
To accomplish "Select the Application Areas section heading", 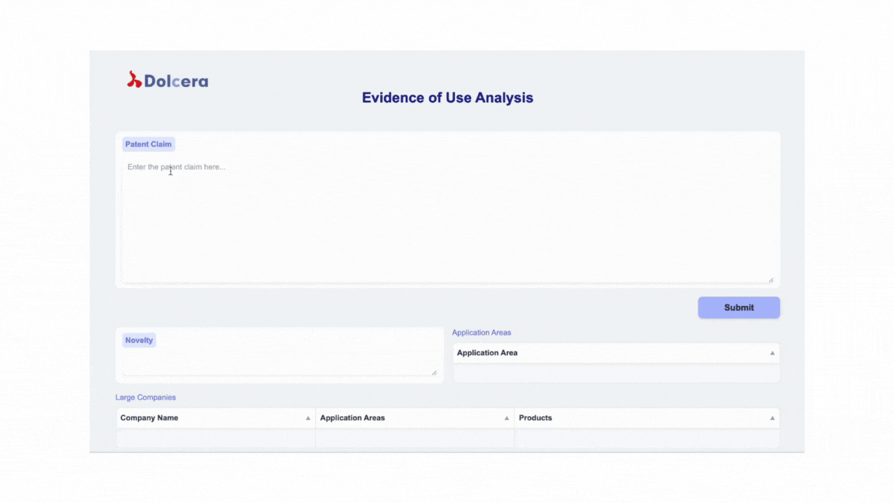I will point(481,332).
